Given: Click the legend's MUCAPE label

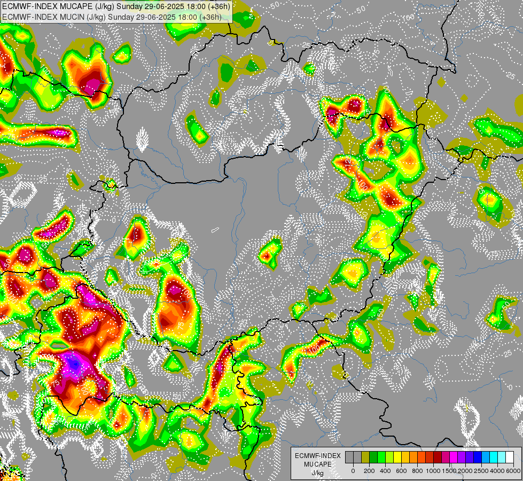Looking at the screenshot, I should (318, 464).
